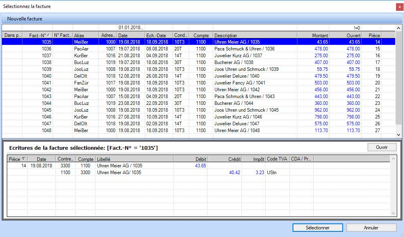
Task: Close the Sélectionnez la facture dialog
Action: pos(399,7)
